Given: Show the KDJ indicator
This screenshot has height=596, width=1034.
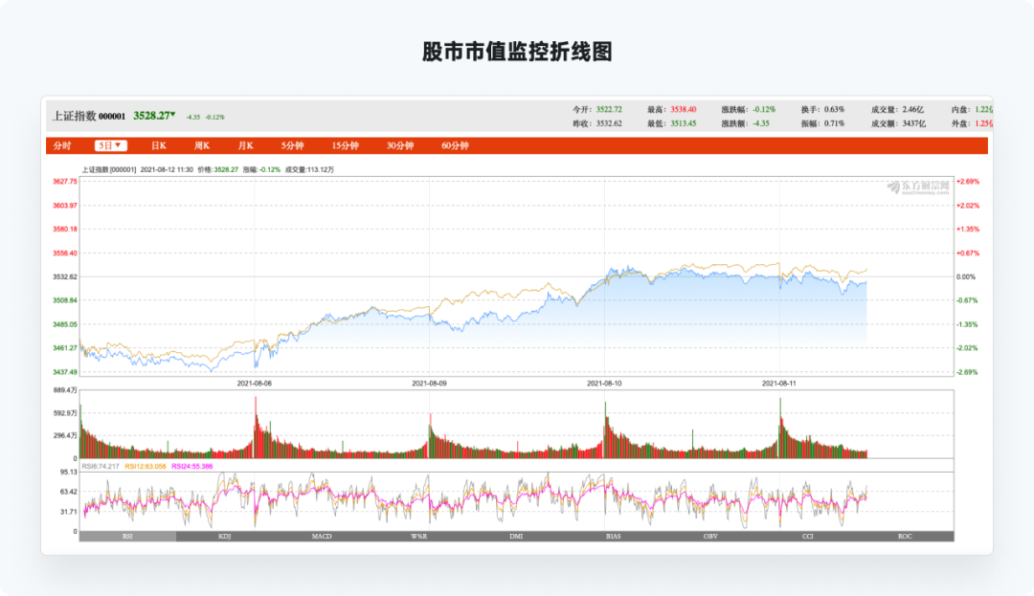Looking at the screenshot, I should pos(225,537).
